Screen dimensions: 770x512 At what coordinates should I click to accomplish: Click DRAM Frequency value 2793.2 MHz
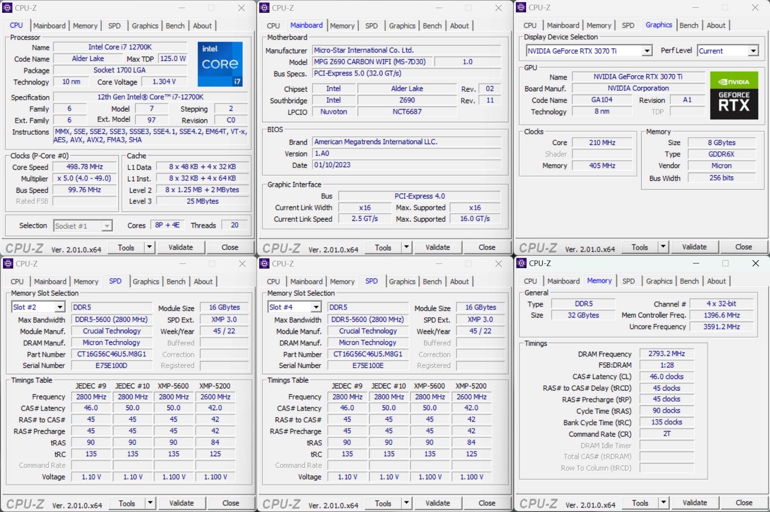click(667, 353)
